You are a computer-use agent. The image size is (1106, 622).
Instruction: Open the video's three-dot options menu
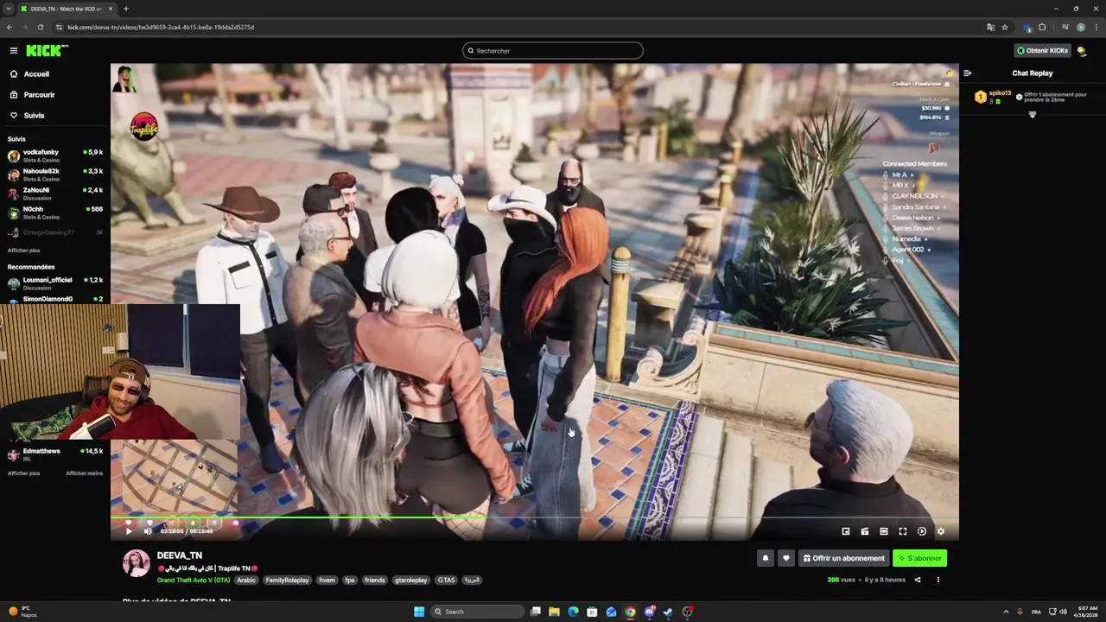[938, 580]
